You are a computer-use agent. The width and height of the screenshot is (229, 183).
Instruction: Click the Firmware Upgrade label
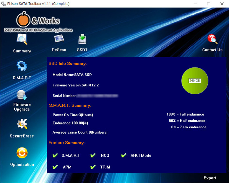pos(22,107)
